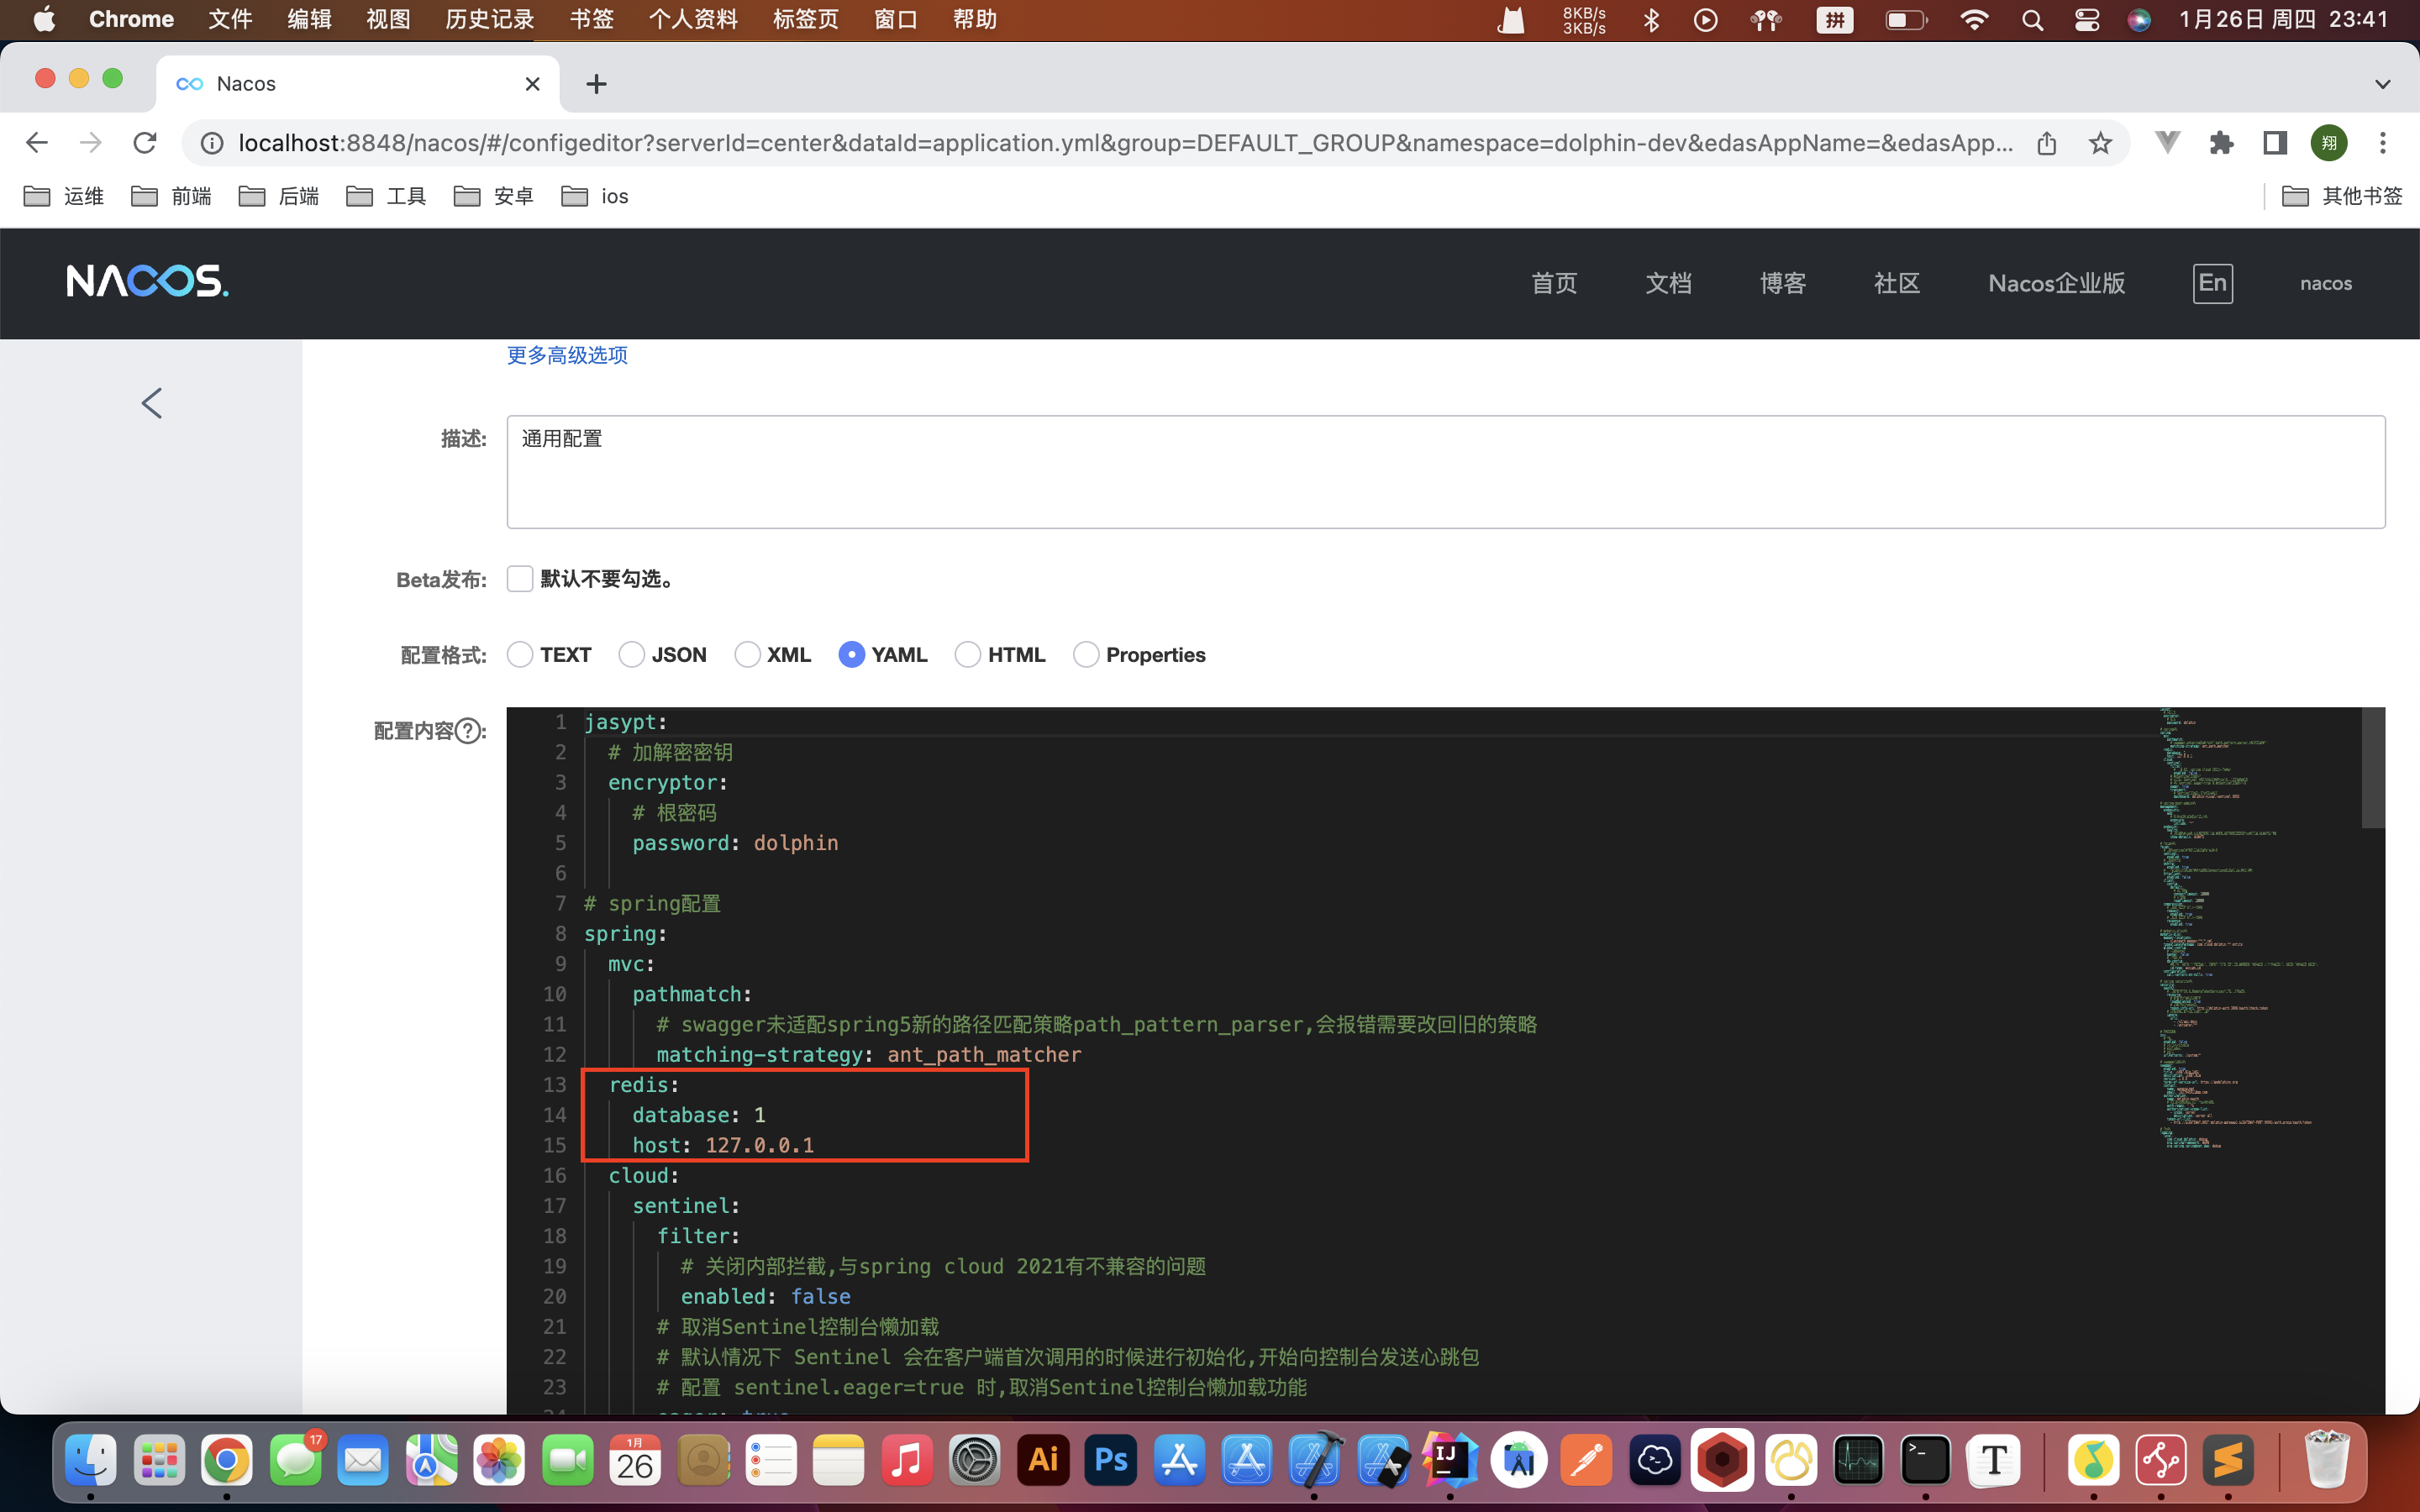Select JSON config format

pyautogui.click(x=631, y=655)
